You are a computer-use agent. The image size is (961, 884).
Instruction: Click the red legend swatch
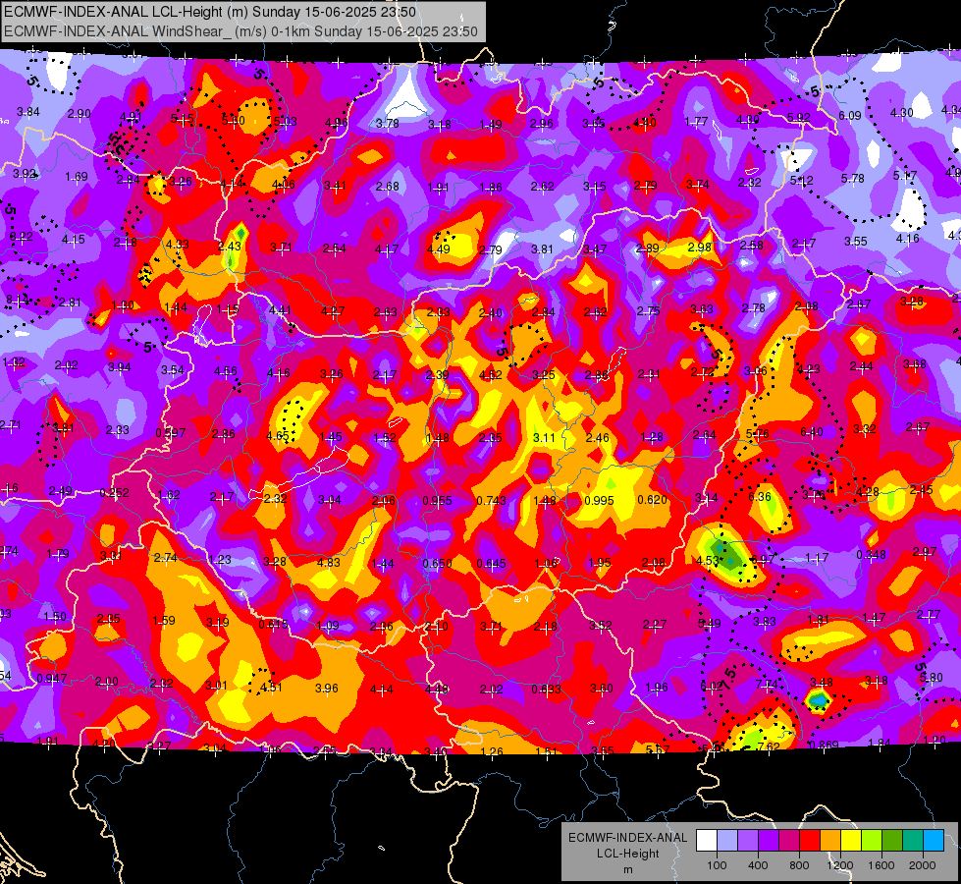pos(810,841)
